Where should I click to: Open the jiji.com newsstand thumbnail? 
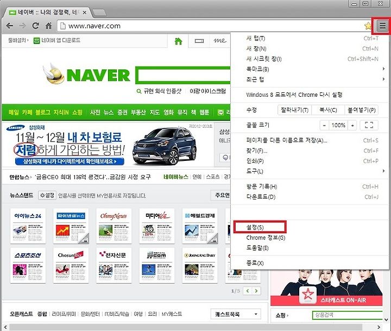click(157, 266)
